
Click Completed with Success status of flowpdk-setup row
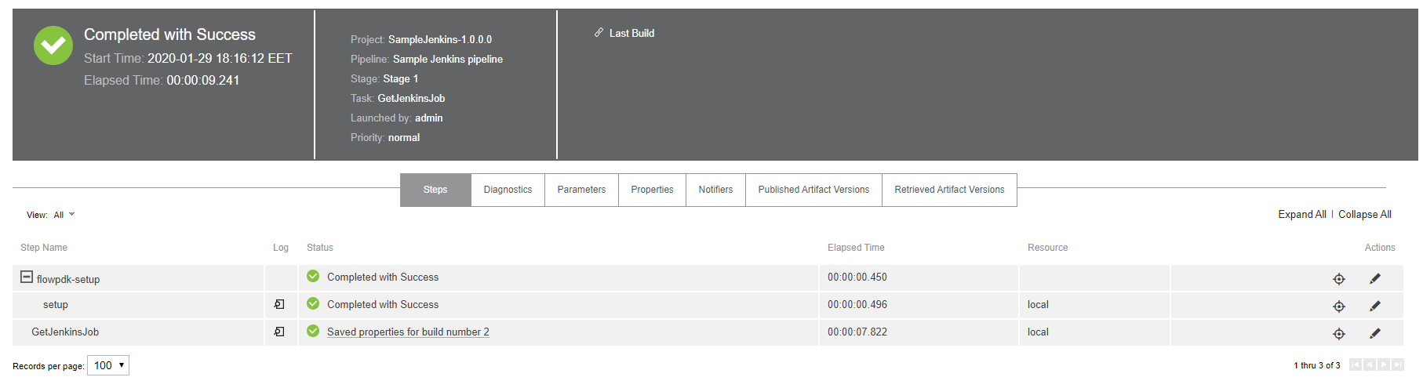pyautogui.click(x=383, y=277)
